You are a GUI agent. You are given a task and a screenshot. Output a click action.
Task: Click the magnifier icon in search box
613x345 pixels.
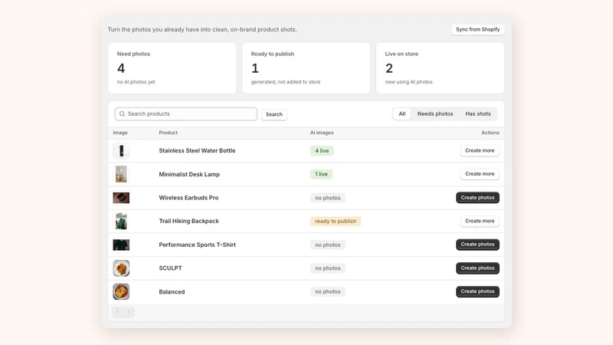pyautogui.click(x=122, y=113)
